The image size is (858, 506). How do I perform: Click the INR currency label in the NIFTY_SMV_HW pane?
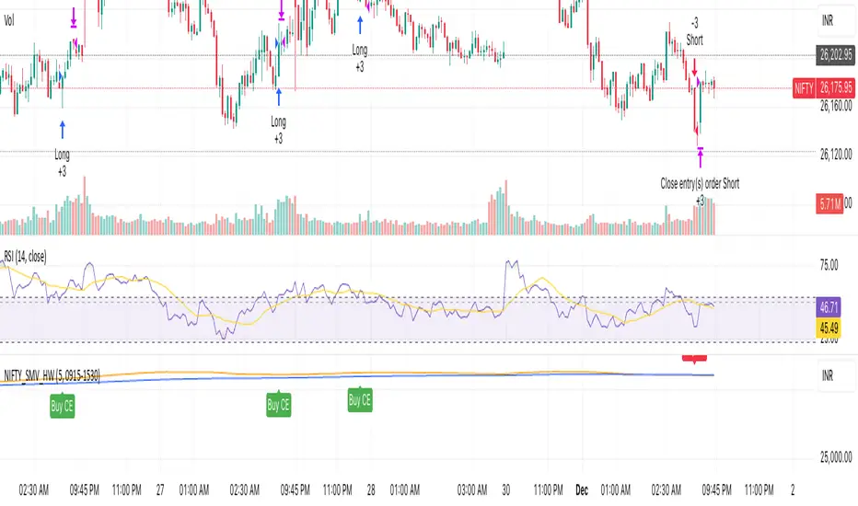pyautogui.click(x=828, y=375)
